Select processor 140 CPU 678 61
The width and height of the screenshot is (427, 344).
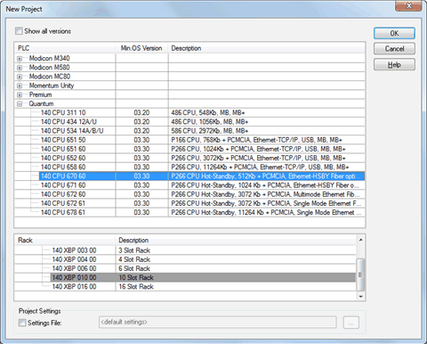[x=63, y=212]
